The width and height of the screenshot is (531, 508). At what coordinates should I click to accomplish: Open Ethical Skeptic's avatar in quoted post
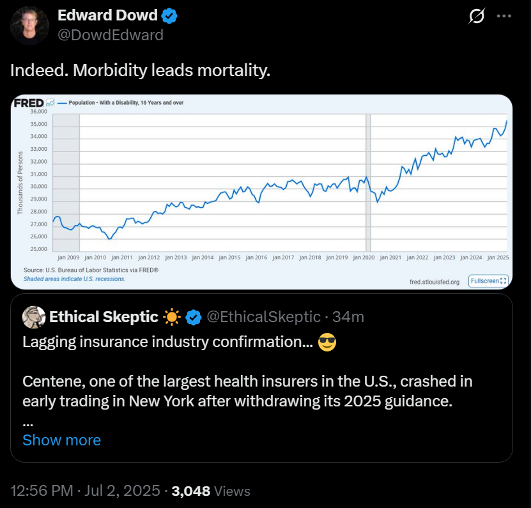point(34,317)
